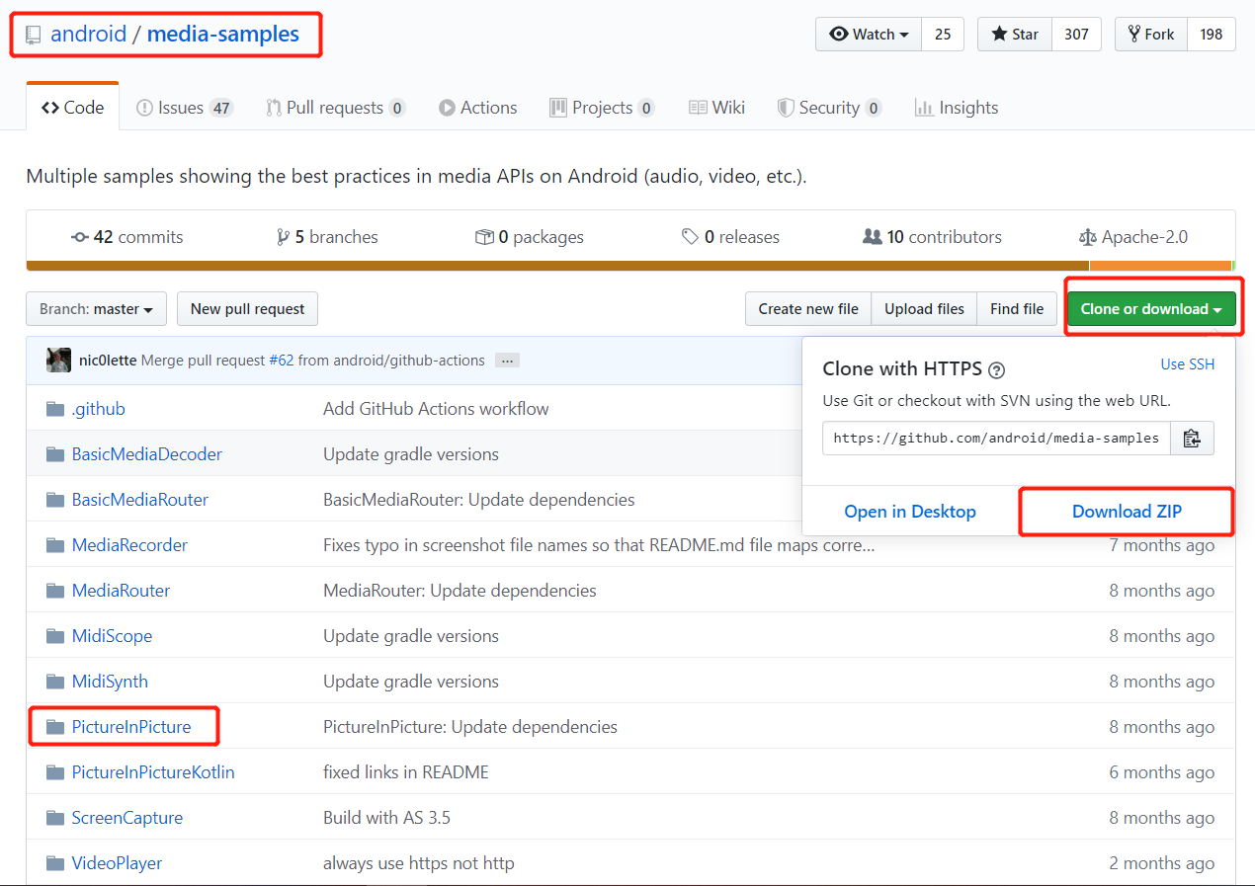
Task: Click the copy URL clipboard icon
Action: point(1192,438)
